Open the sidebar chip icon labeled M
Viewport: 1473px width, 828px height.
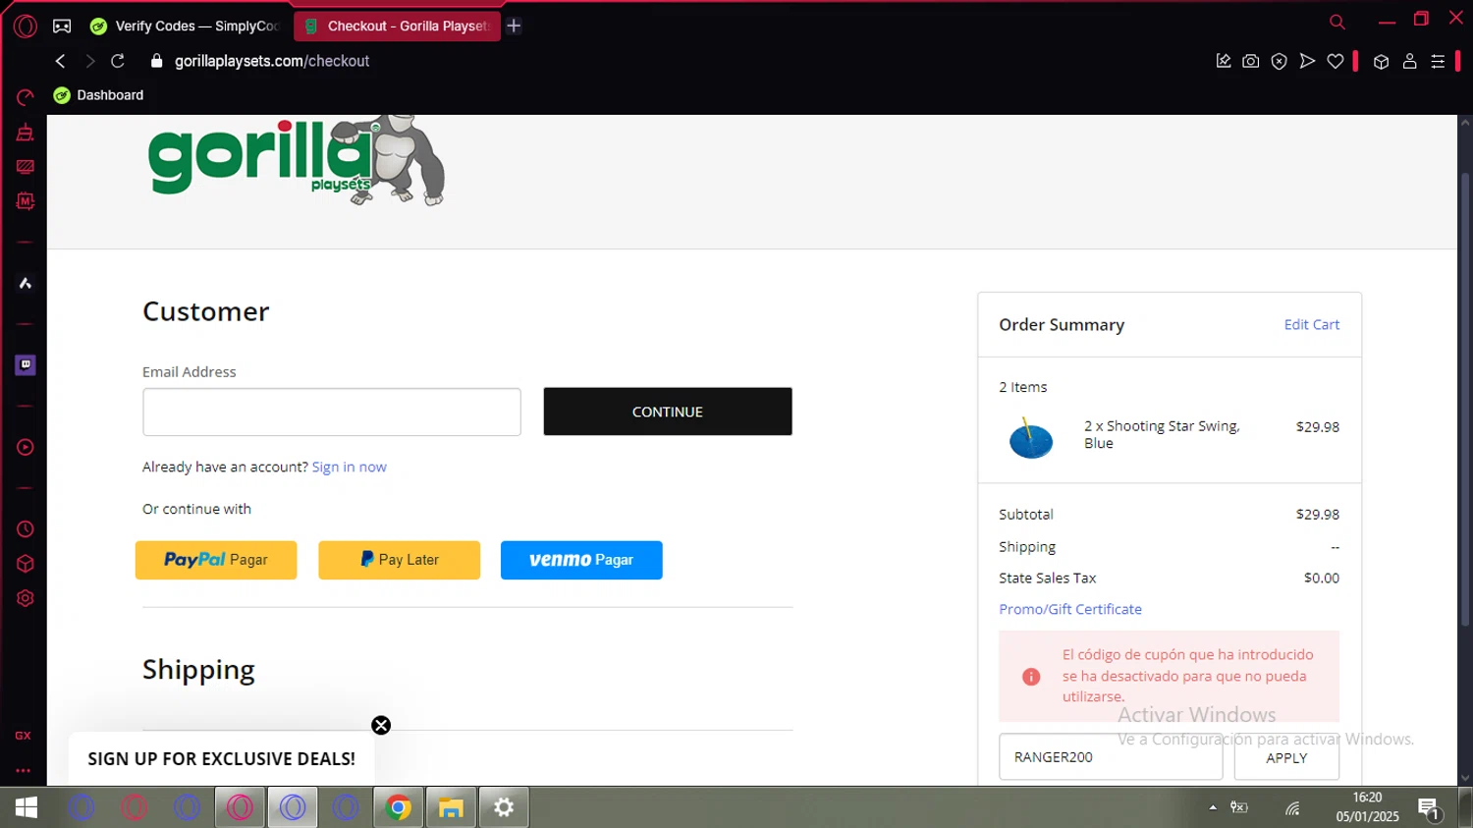click(x=26, y=201)
